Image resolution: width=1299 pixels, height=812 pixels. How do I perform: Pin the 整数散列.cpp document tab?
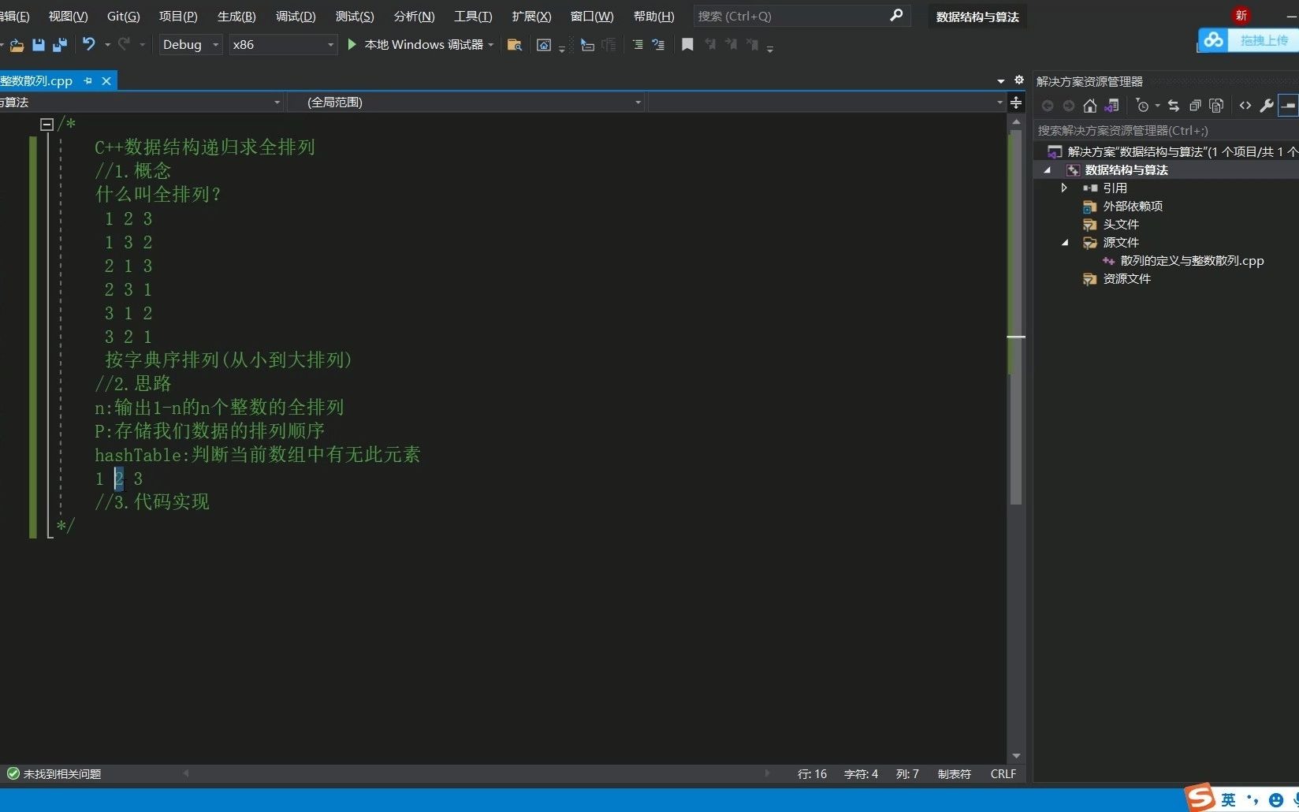[x=87, y=80]
